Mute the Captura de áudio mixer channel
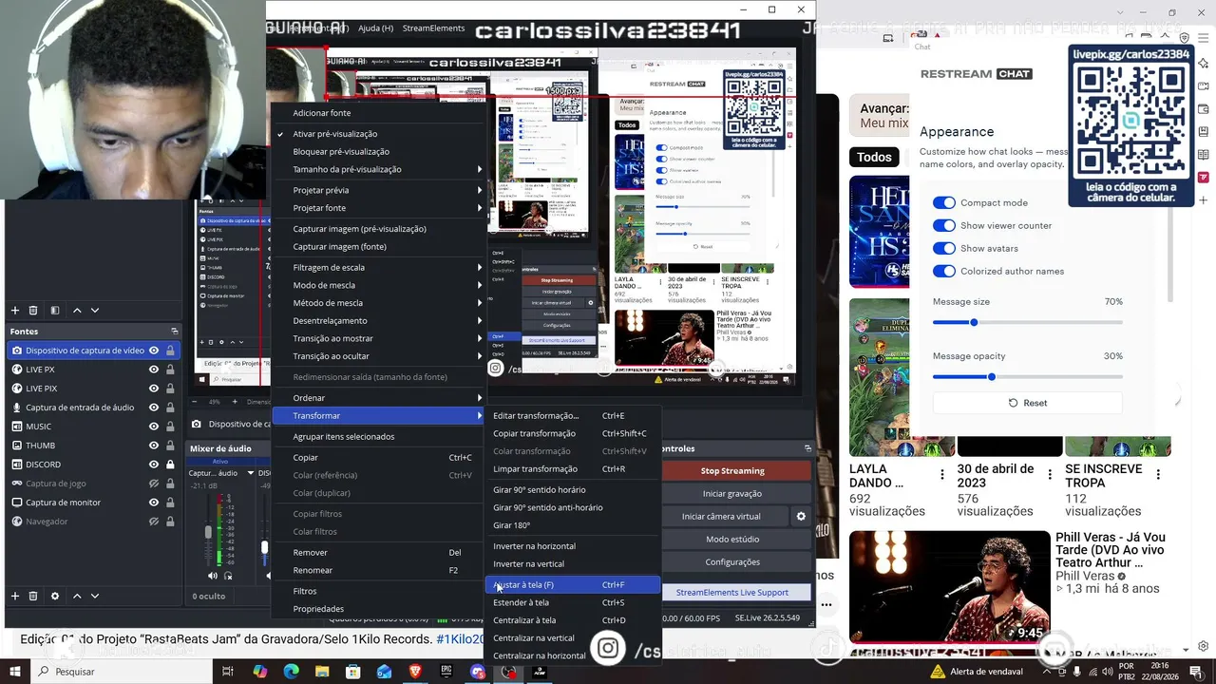Image resolution: width=1216 pixels, height=684 pixels. (213, 576)
